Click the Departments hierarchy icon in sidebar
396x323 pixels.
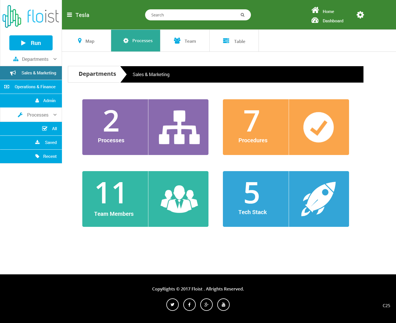click(x=16, y=59)
